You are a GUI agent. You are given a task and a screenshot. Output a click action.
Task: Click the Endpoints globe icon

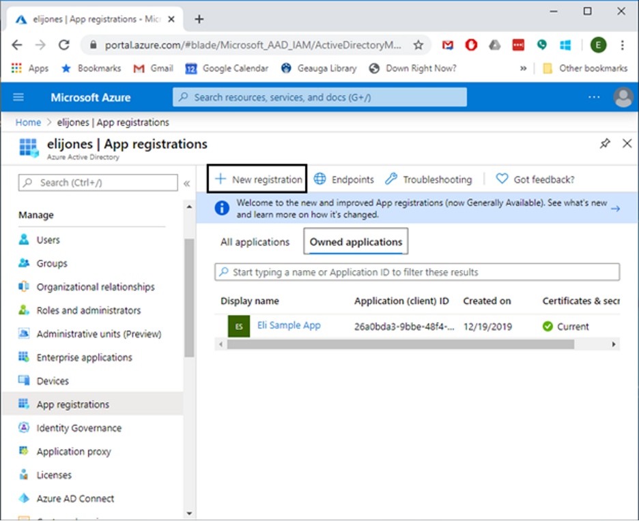(319, 179)
